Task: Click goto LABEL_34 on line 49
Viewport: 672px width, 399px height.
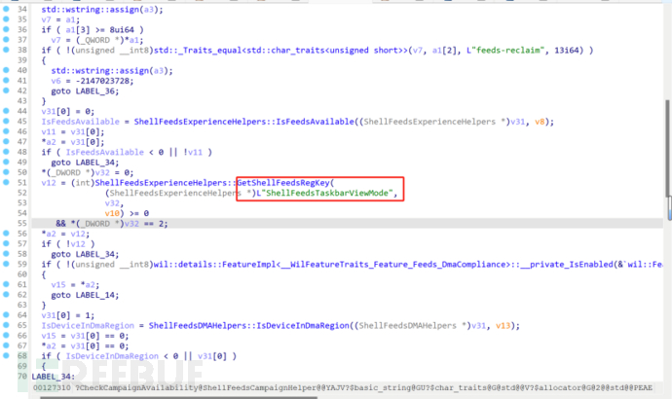Action: coord(85,163)
